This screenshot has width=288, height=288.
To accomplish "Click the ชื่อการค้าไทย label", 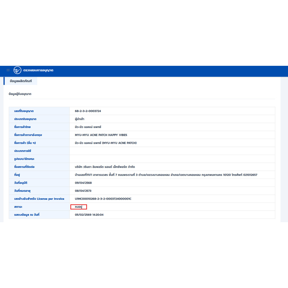I will point(22,127).
